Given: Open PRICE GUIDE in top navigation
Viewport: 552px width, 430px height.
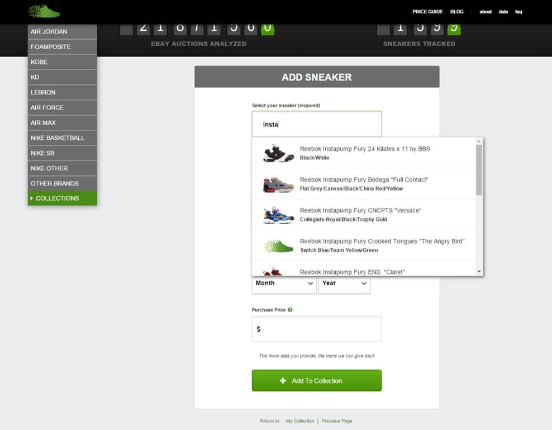Looking at the screenshot, I should pyautogui.click(x=427, y=12).
